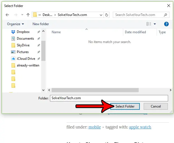Click the horizontal scrollbar thumb
Viewport: 174px width, 143px height.
[x=95, y=90]
